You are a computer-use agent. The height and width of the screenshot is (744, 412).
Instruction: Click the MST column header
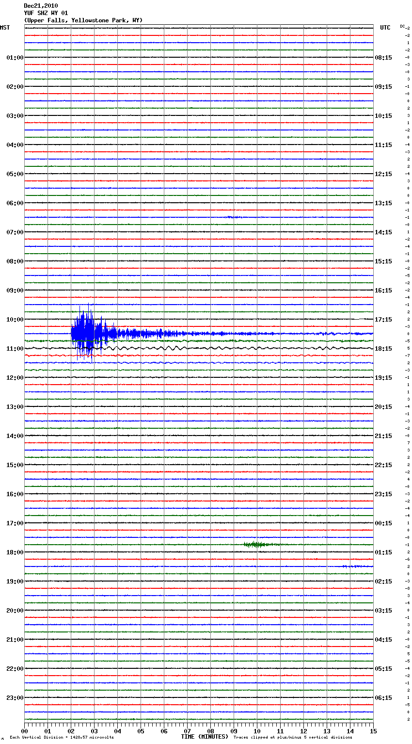point(5,28)
